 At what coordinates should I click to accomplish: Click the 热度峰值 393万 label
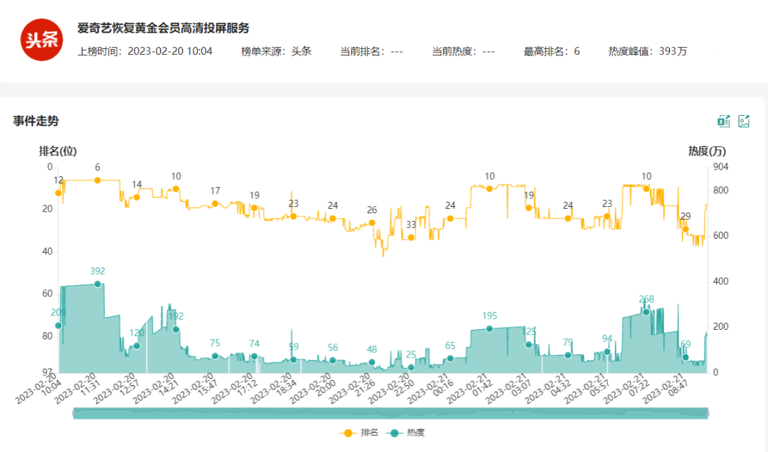pyautogui.click(x=647, y=51)
